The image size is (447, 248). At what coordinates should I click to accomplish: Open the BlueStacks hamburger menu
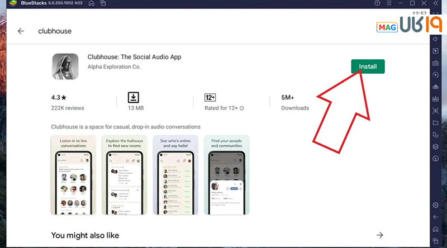389,3
